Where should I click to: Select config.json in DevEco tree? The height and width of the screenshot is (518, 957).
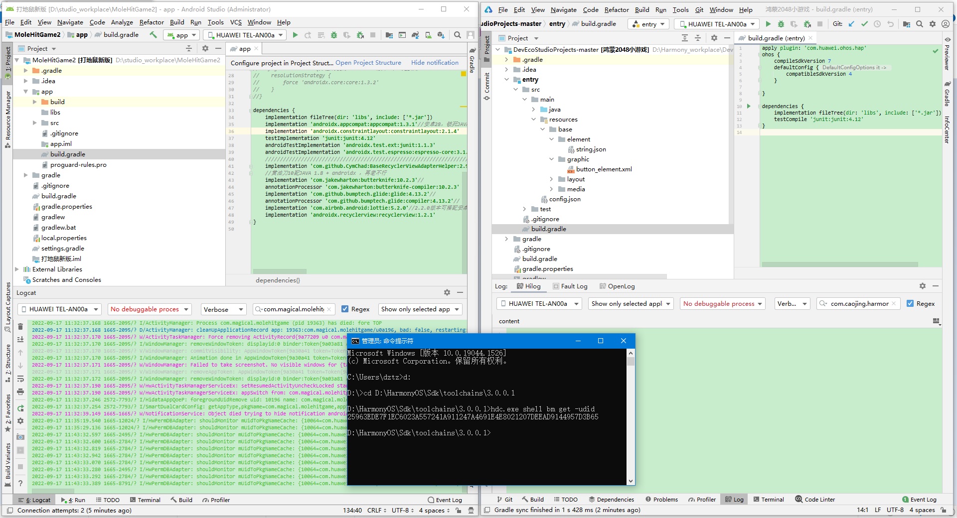click(x=565, y=199)
